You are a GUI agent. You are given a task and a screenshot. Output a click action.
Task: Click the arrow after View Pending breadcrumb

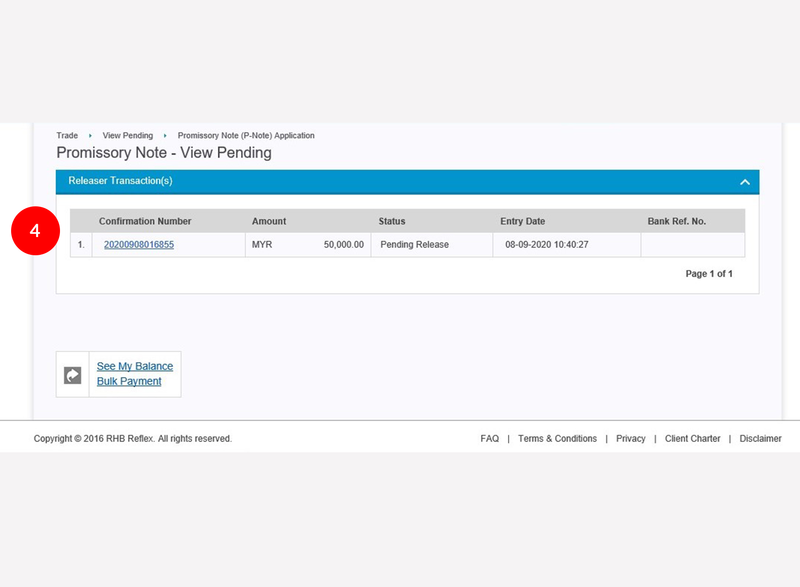pos(165,136)
